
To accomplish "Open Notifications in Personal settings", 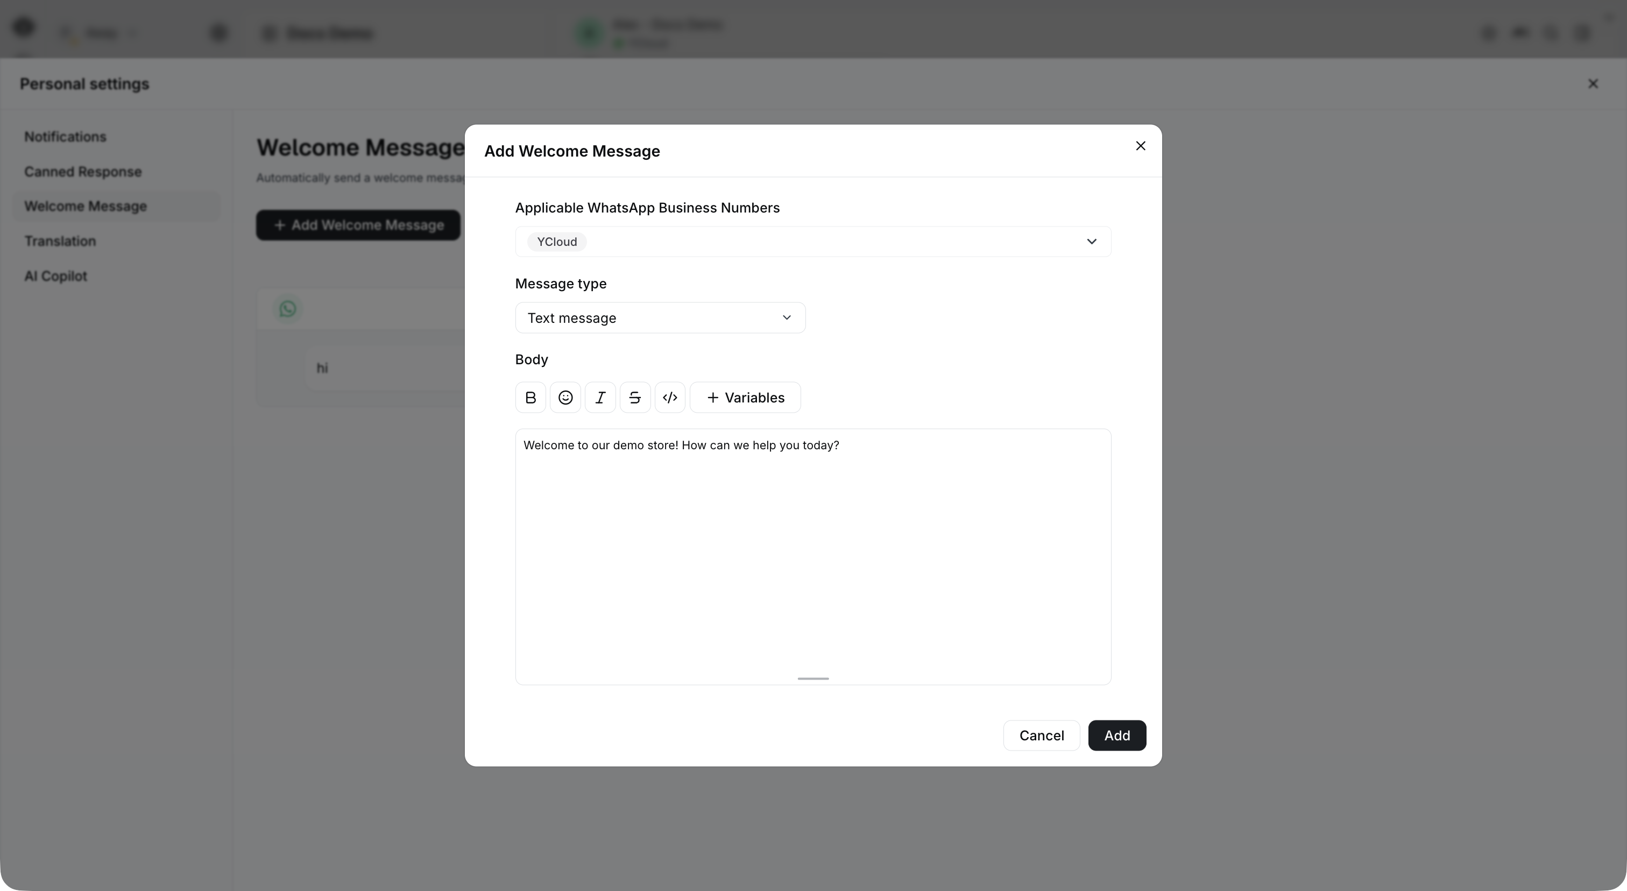I will (x=65, y=137).
